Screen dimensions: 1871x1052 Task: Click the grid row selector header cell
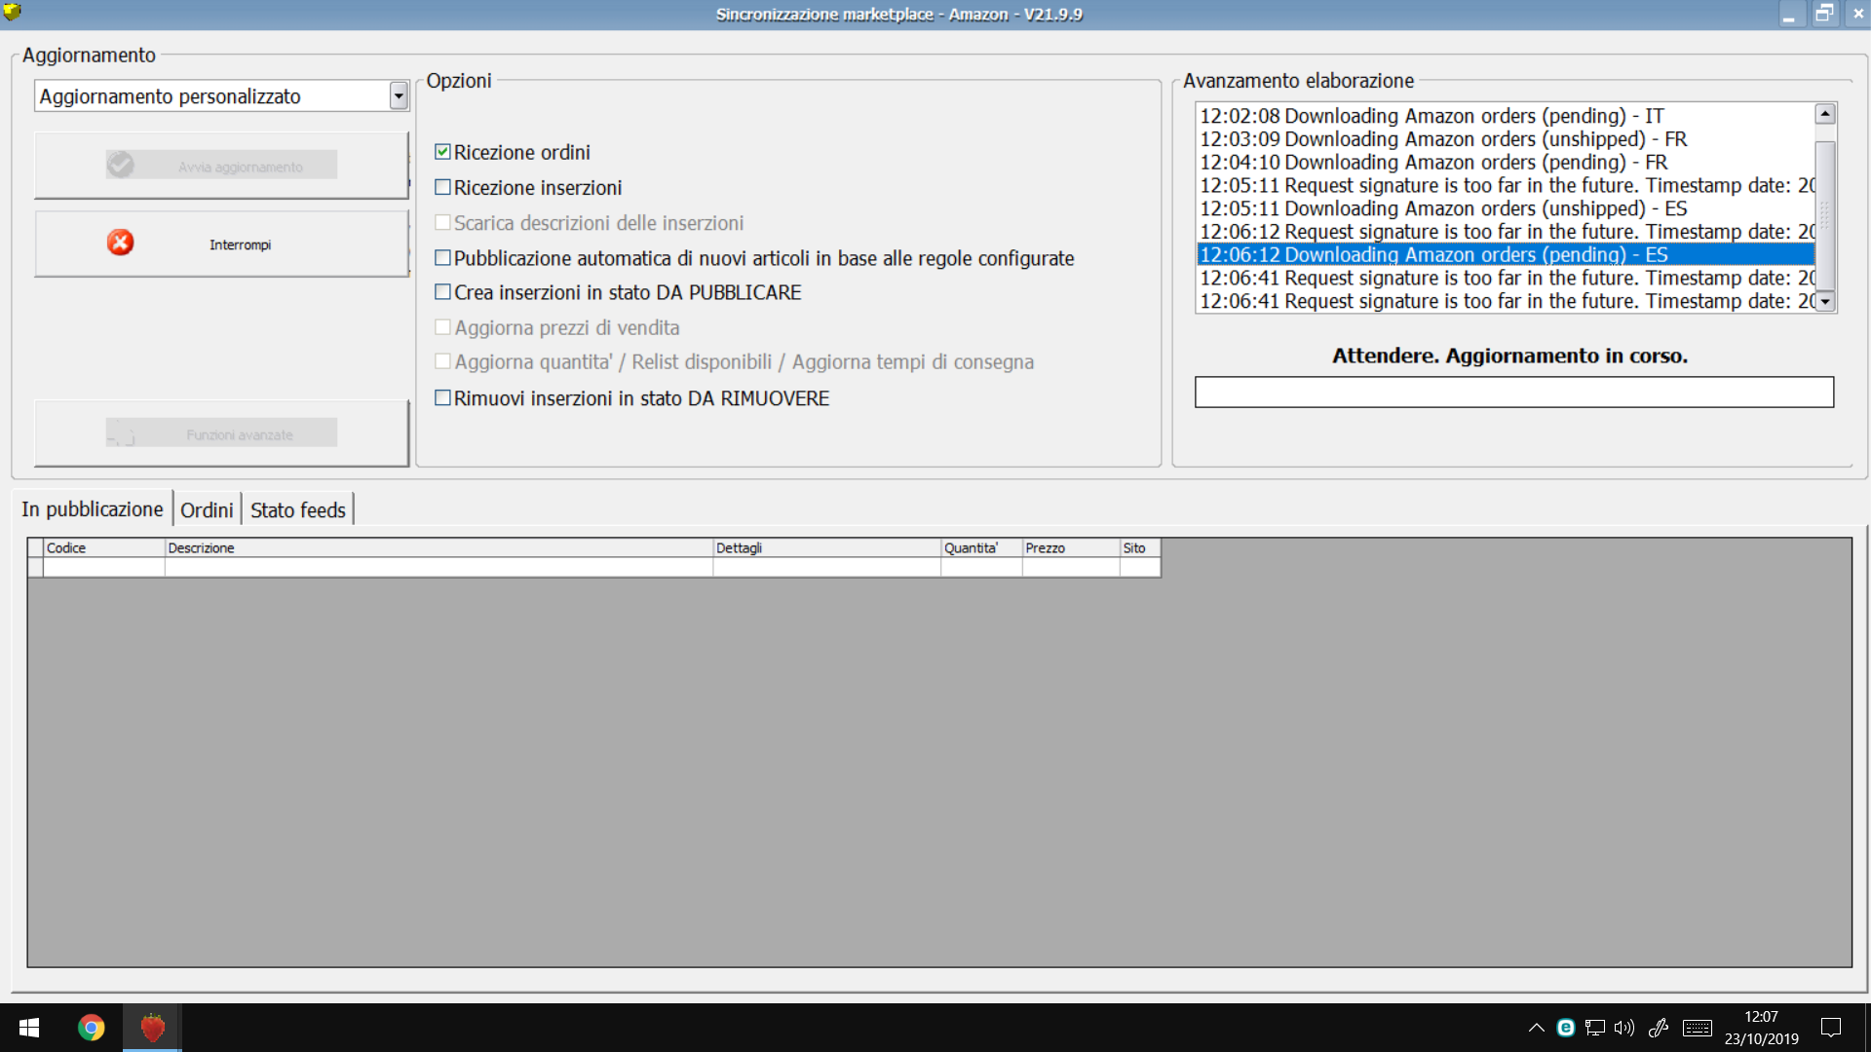tap(35, 548)
